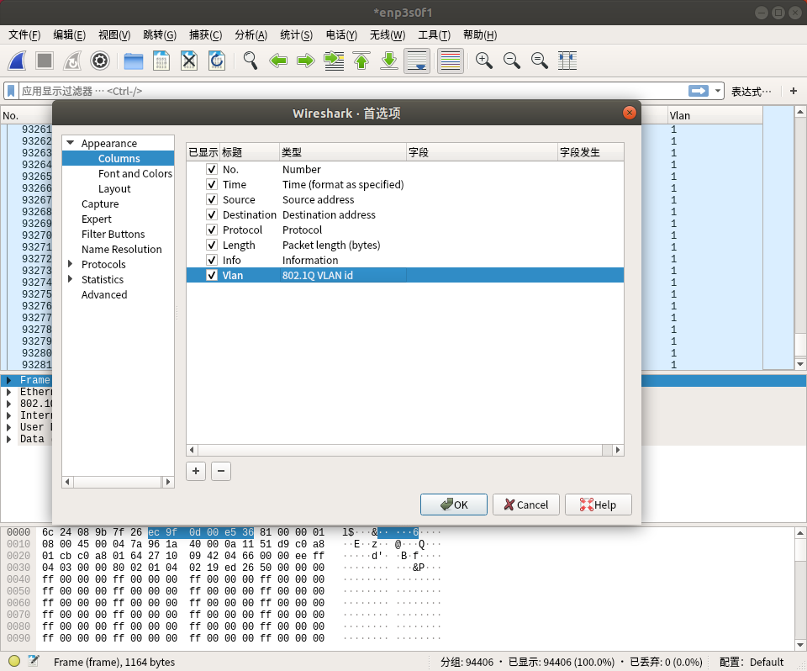Toggle packet list colorization icon
The height and width of the screenshot is (671, 807).
coord(451,61)
